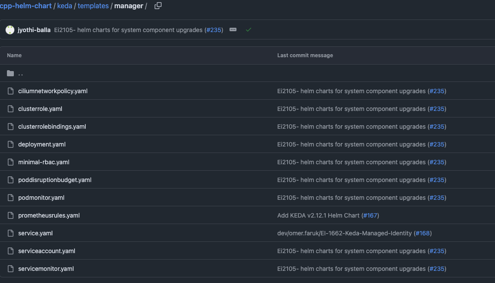Open servicemonitor.yaml
Image resolution: width=495 pixels, height=283 pixels.
point(46,269)
